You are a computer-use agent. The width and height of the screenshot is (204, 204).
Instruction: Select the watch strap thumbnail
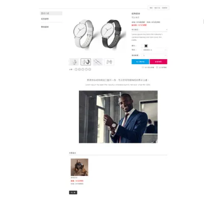(x=97, y=62)
